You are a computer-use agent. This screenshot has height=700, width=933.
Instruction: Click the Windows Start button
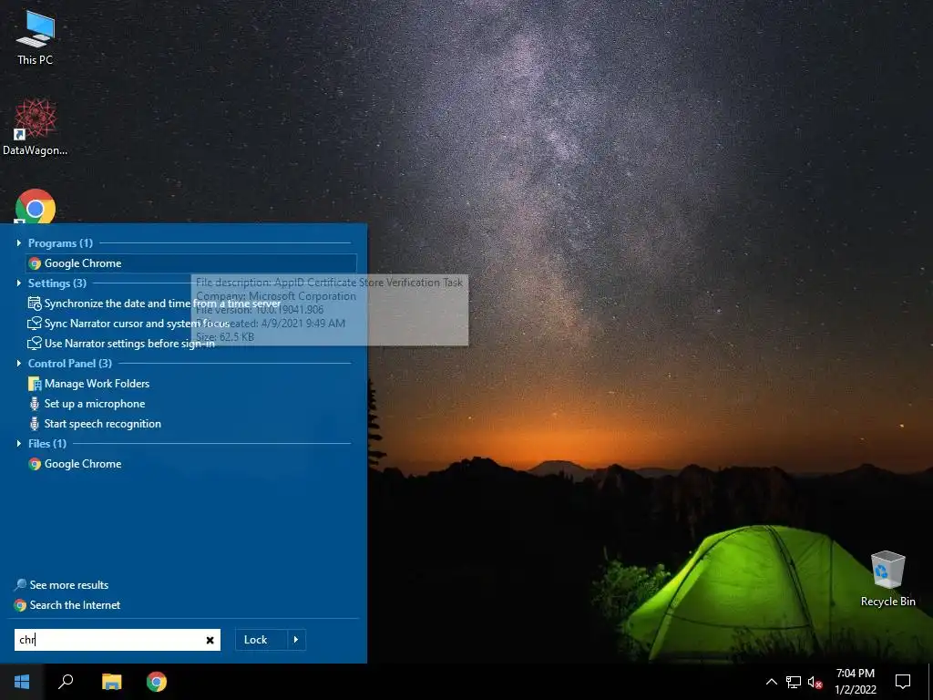[22, 682]
